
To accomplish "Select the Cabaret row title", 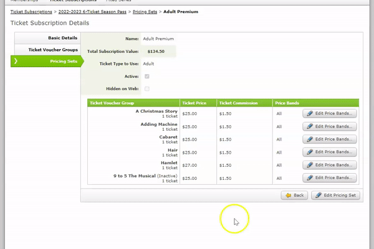I will coord(168,137).
